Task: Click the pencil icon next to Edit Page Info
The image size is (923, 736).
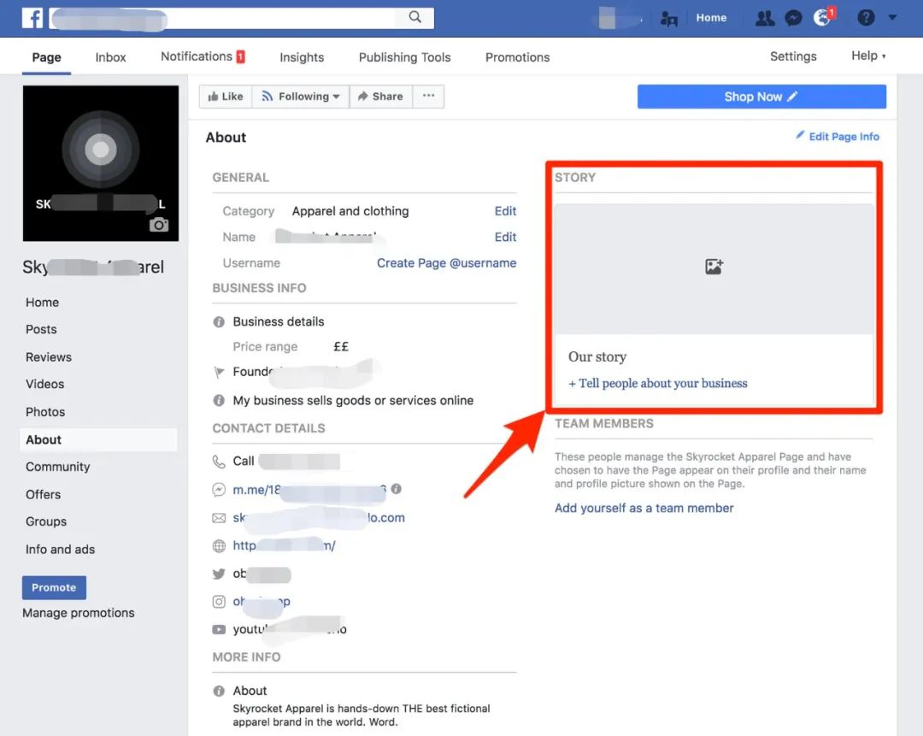Action: [x=800, y=135]
